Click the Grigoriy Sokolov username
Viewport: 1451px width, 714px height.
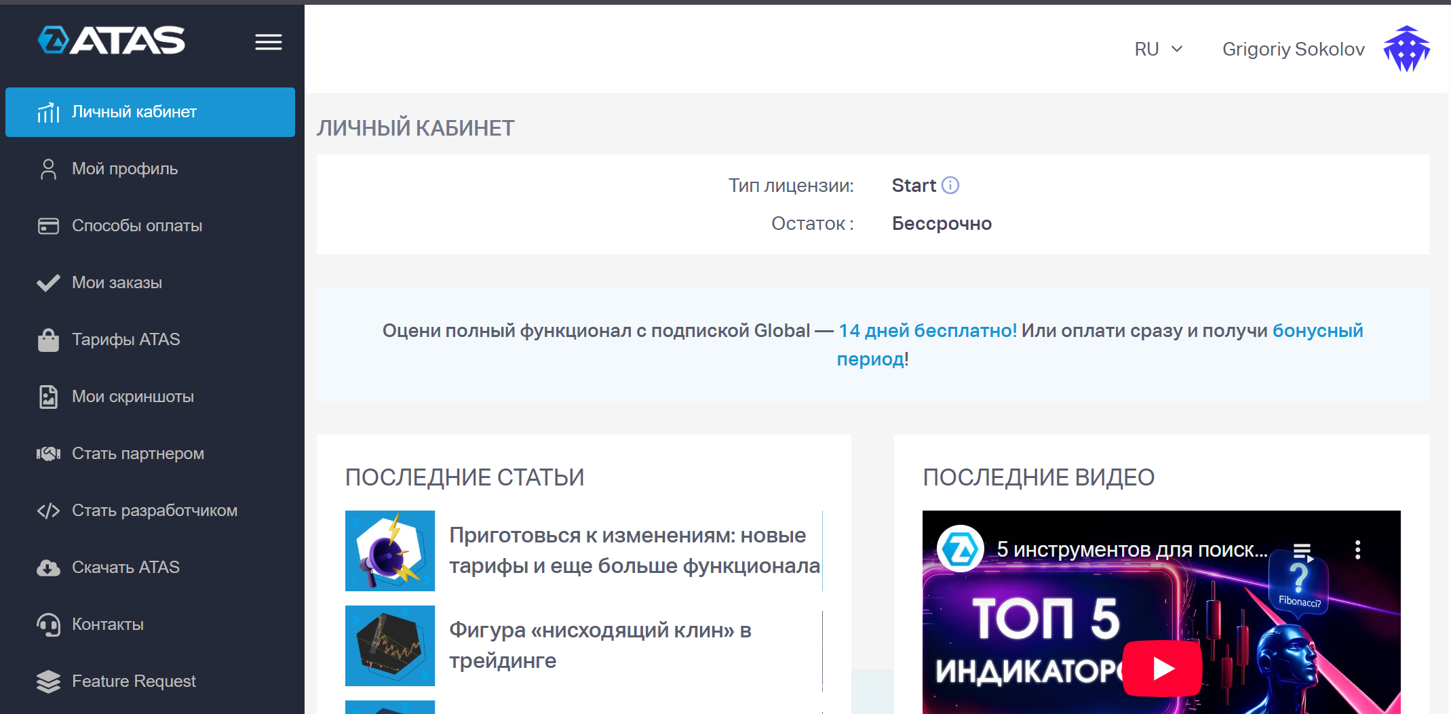click(1293, 49)
